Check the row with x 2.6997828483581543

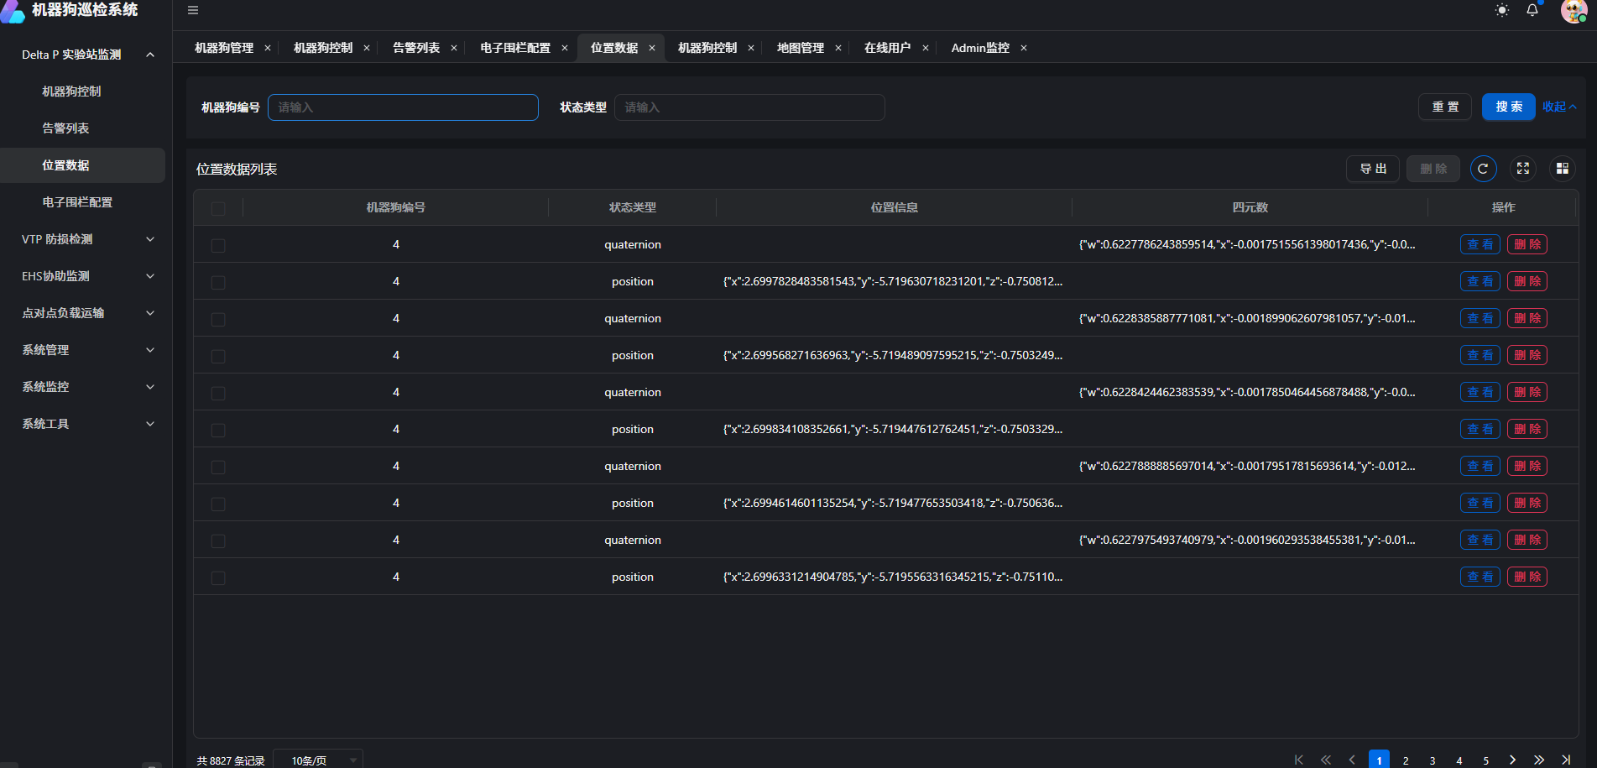coord(218,282)
